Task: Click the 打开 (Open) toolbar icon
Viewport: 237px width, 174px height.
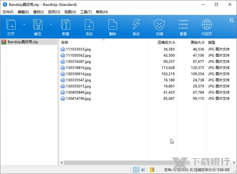Action: pos(11,26)
